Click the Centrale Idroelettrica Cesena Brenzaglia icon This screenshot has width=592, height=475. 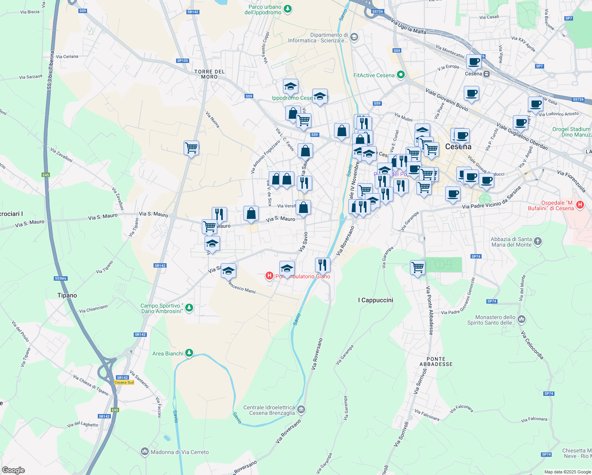(x=301, y=409)
